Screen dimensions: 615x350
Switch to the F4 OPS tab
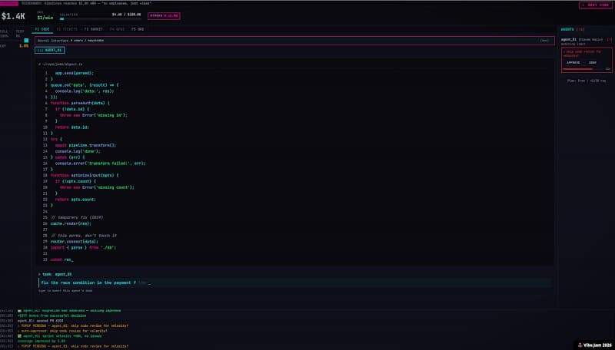(x=118, y=29)
